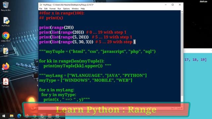Open File Explorer from the taskbar
The image size is (212, 119).
12,116
